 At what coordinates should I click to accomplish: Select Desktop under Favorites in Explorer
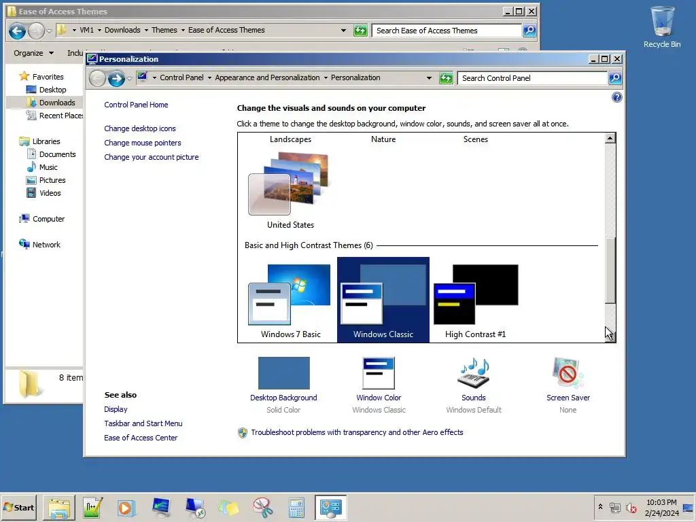52,90
